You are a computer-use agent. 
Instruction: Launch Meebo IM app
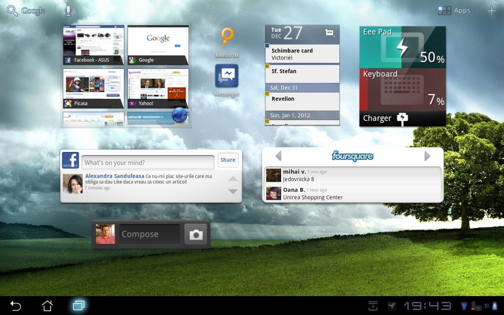point(227,43)
